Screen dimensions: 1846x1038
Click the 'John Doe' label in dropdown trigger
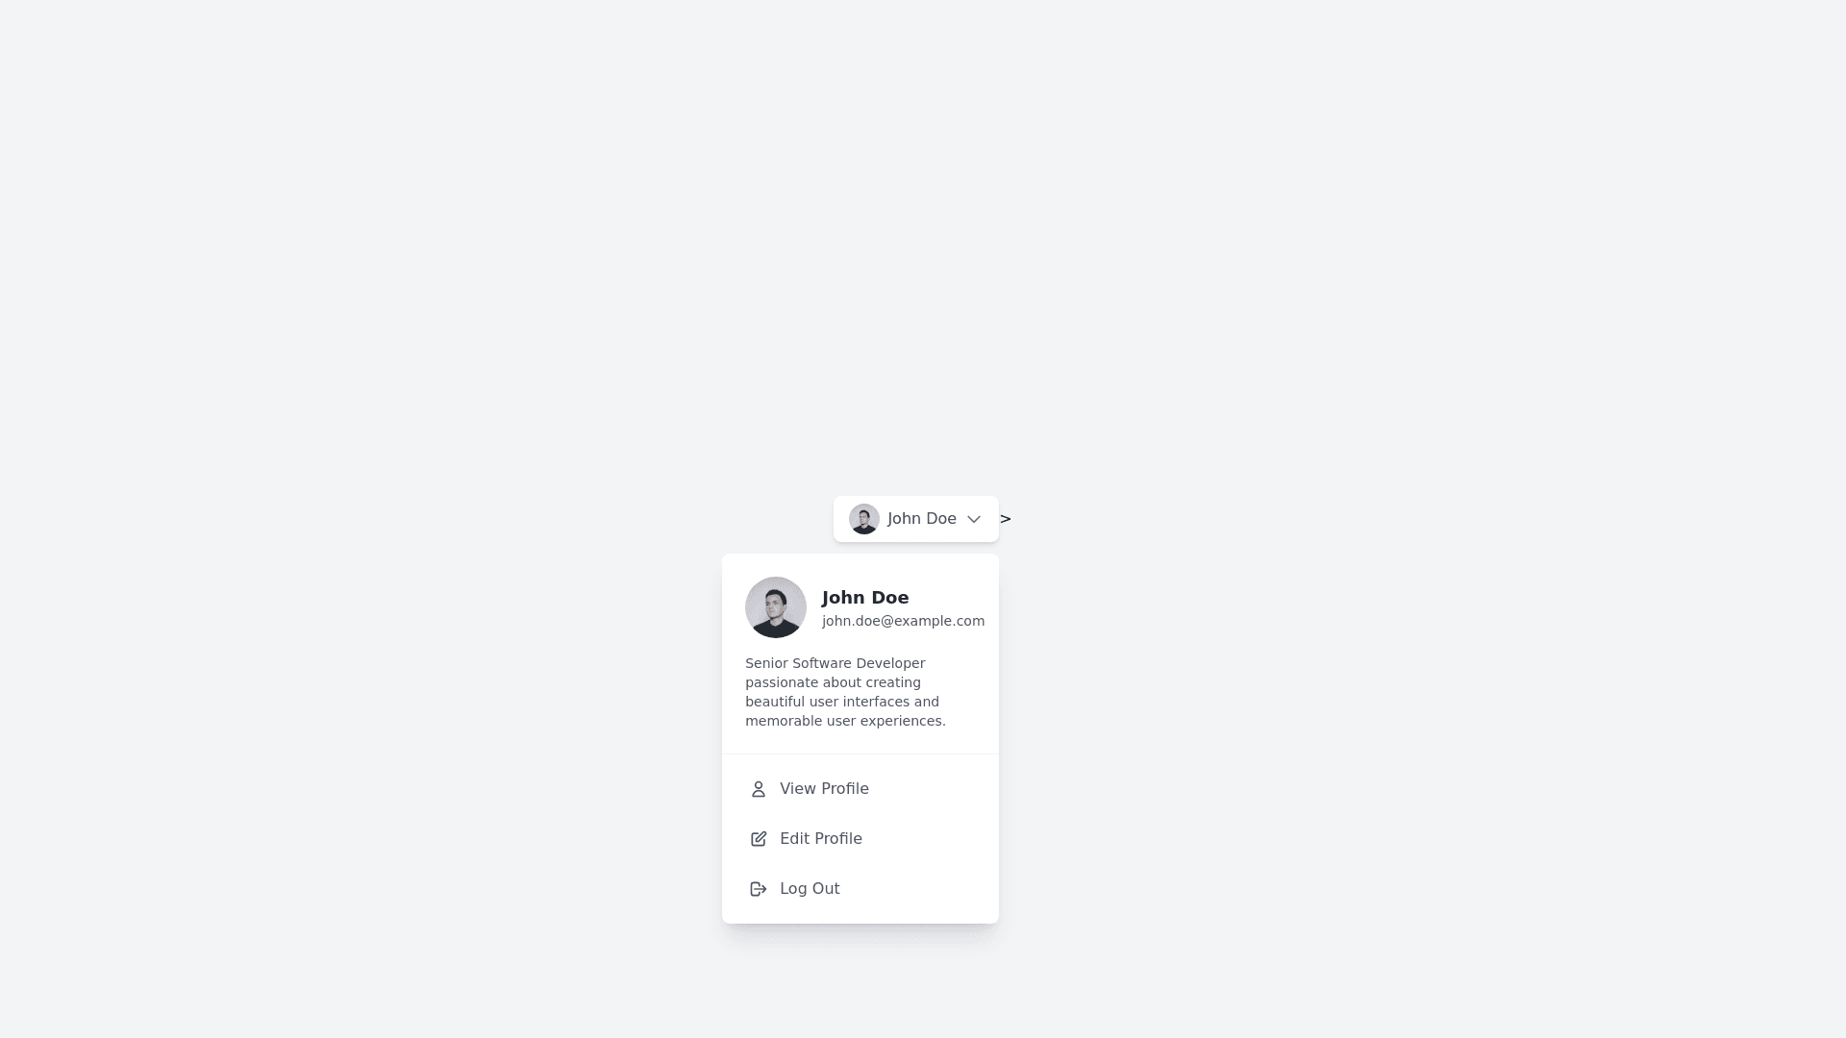point(921,519)
